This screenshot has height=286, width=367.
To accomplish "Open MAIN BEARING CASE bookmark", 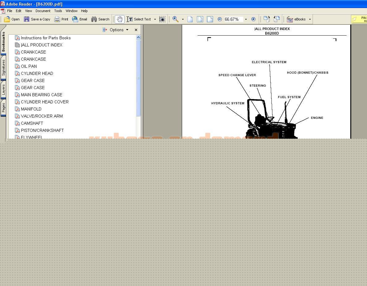I will pyautogui.click(x=42, y=95).
